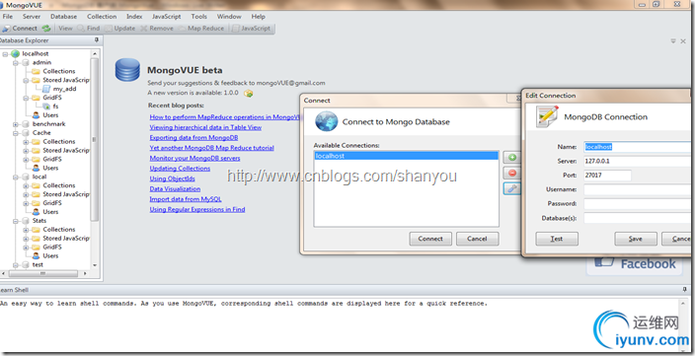
Task: Click the red remove connection icon
Action: pyautogui.click(x=512, y=173)
